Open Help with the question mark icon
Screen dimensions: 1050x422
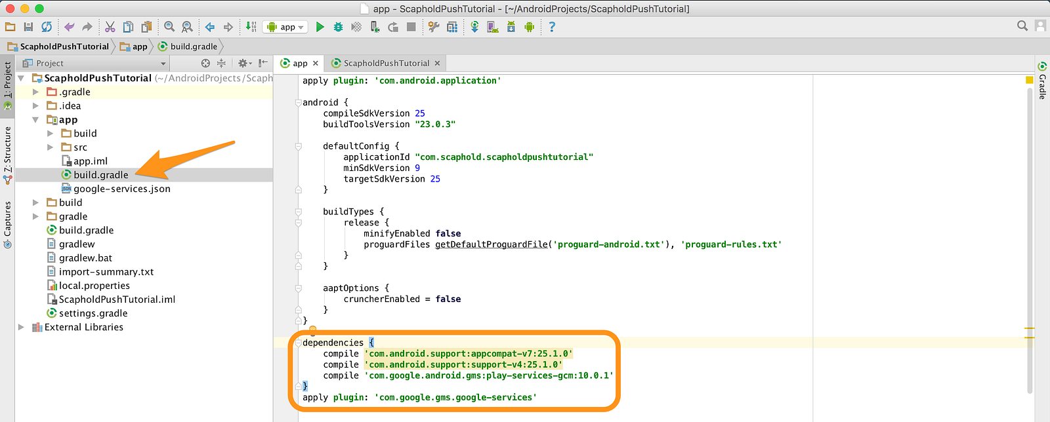click(x=552, y=27)
